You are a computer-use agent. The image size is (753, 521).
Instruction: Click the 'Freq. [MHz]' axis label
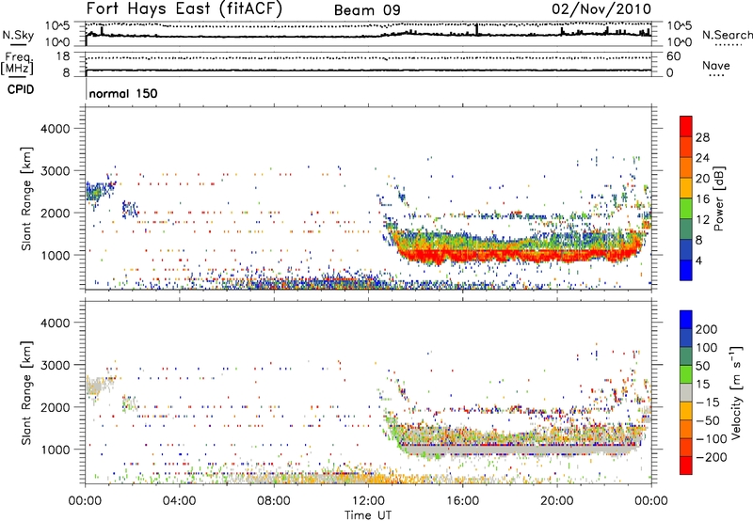point(17,64)
